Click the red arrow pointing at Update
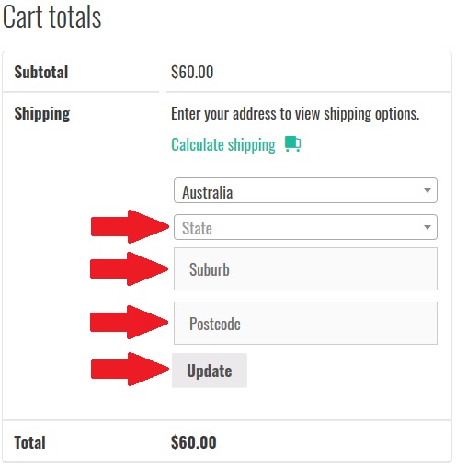The width and height of the screenshot is (456, 467). click(130, 369)
